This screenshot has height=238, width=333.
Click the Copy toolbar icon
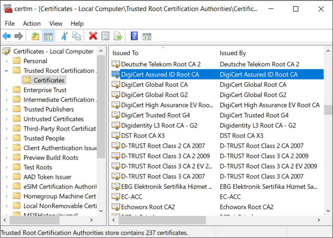coord(76,36)
